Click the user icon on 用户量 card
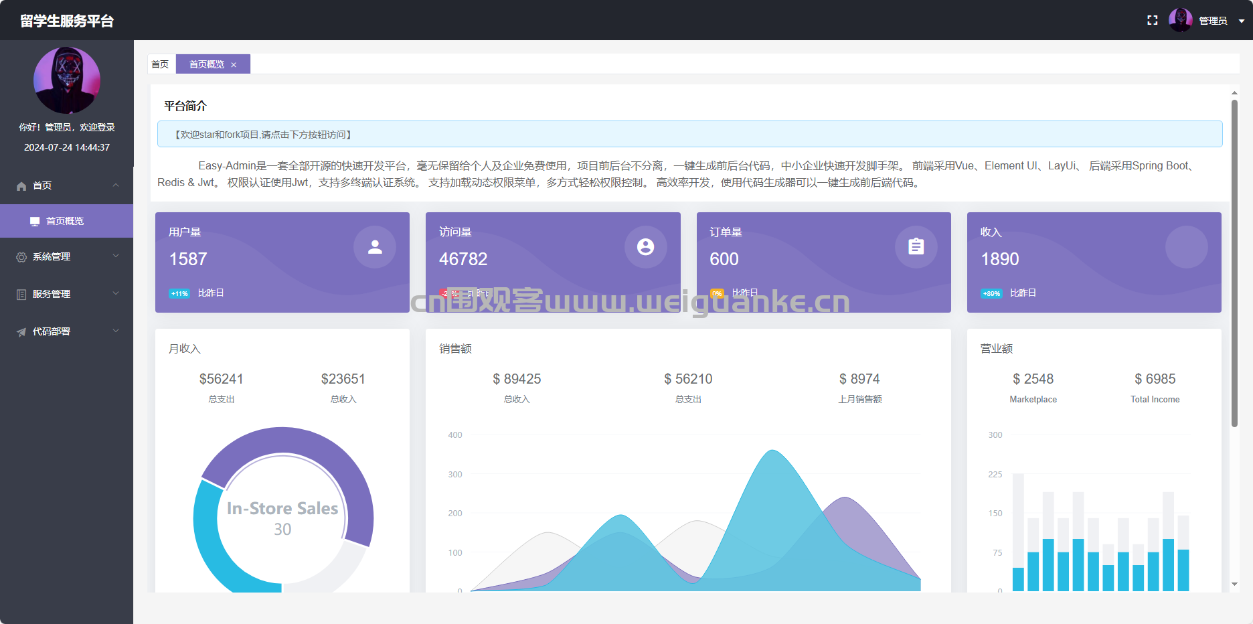Screen dimensions: 1253x624 [375, 247]
